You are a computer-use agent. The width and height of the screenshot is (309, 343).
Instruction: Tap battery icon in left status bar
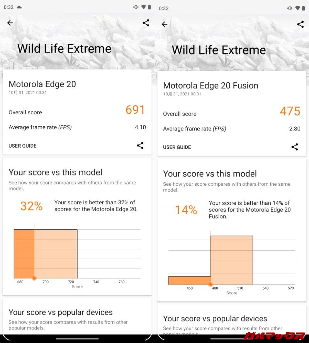(x=149, y=7)
